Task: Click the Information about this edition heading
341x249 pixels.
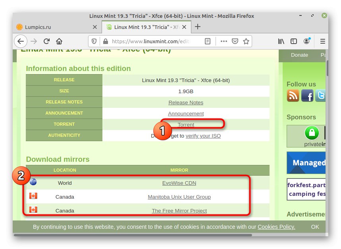Action: point(78,69)
